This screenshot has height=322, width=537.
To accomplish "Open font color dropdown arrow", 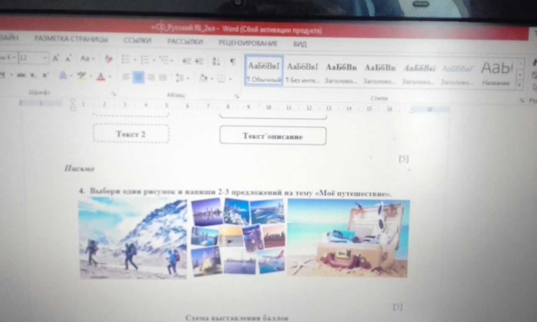I will tap(110, 77).
